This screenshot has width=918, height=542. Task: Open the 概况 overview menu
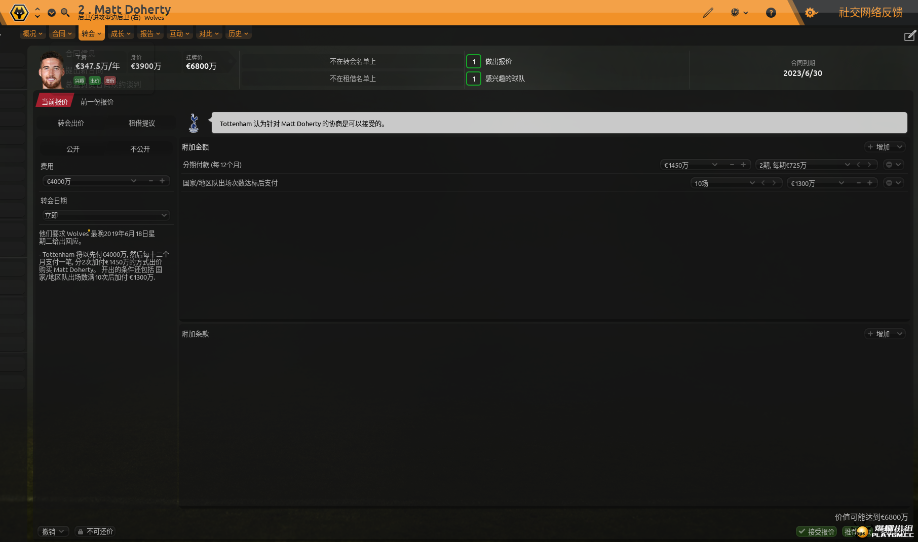(x=32, y=33)
